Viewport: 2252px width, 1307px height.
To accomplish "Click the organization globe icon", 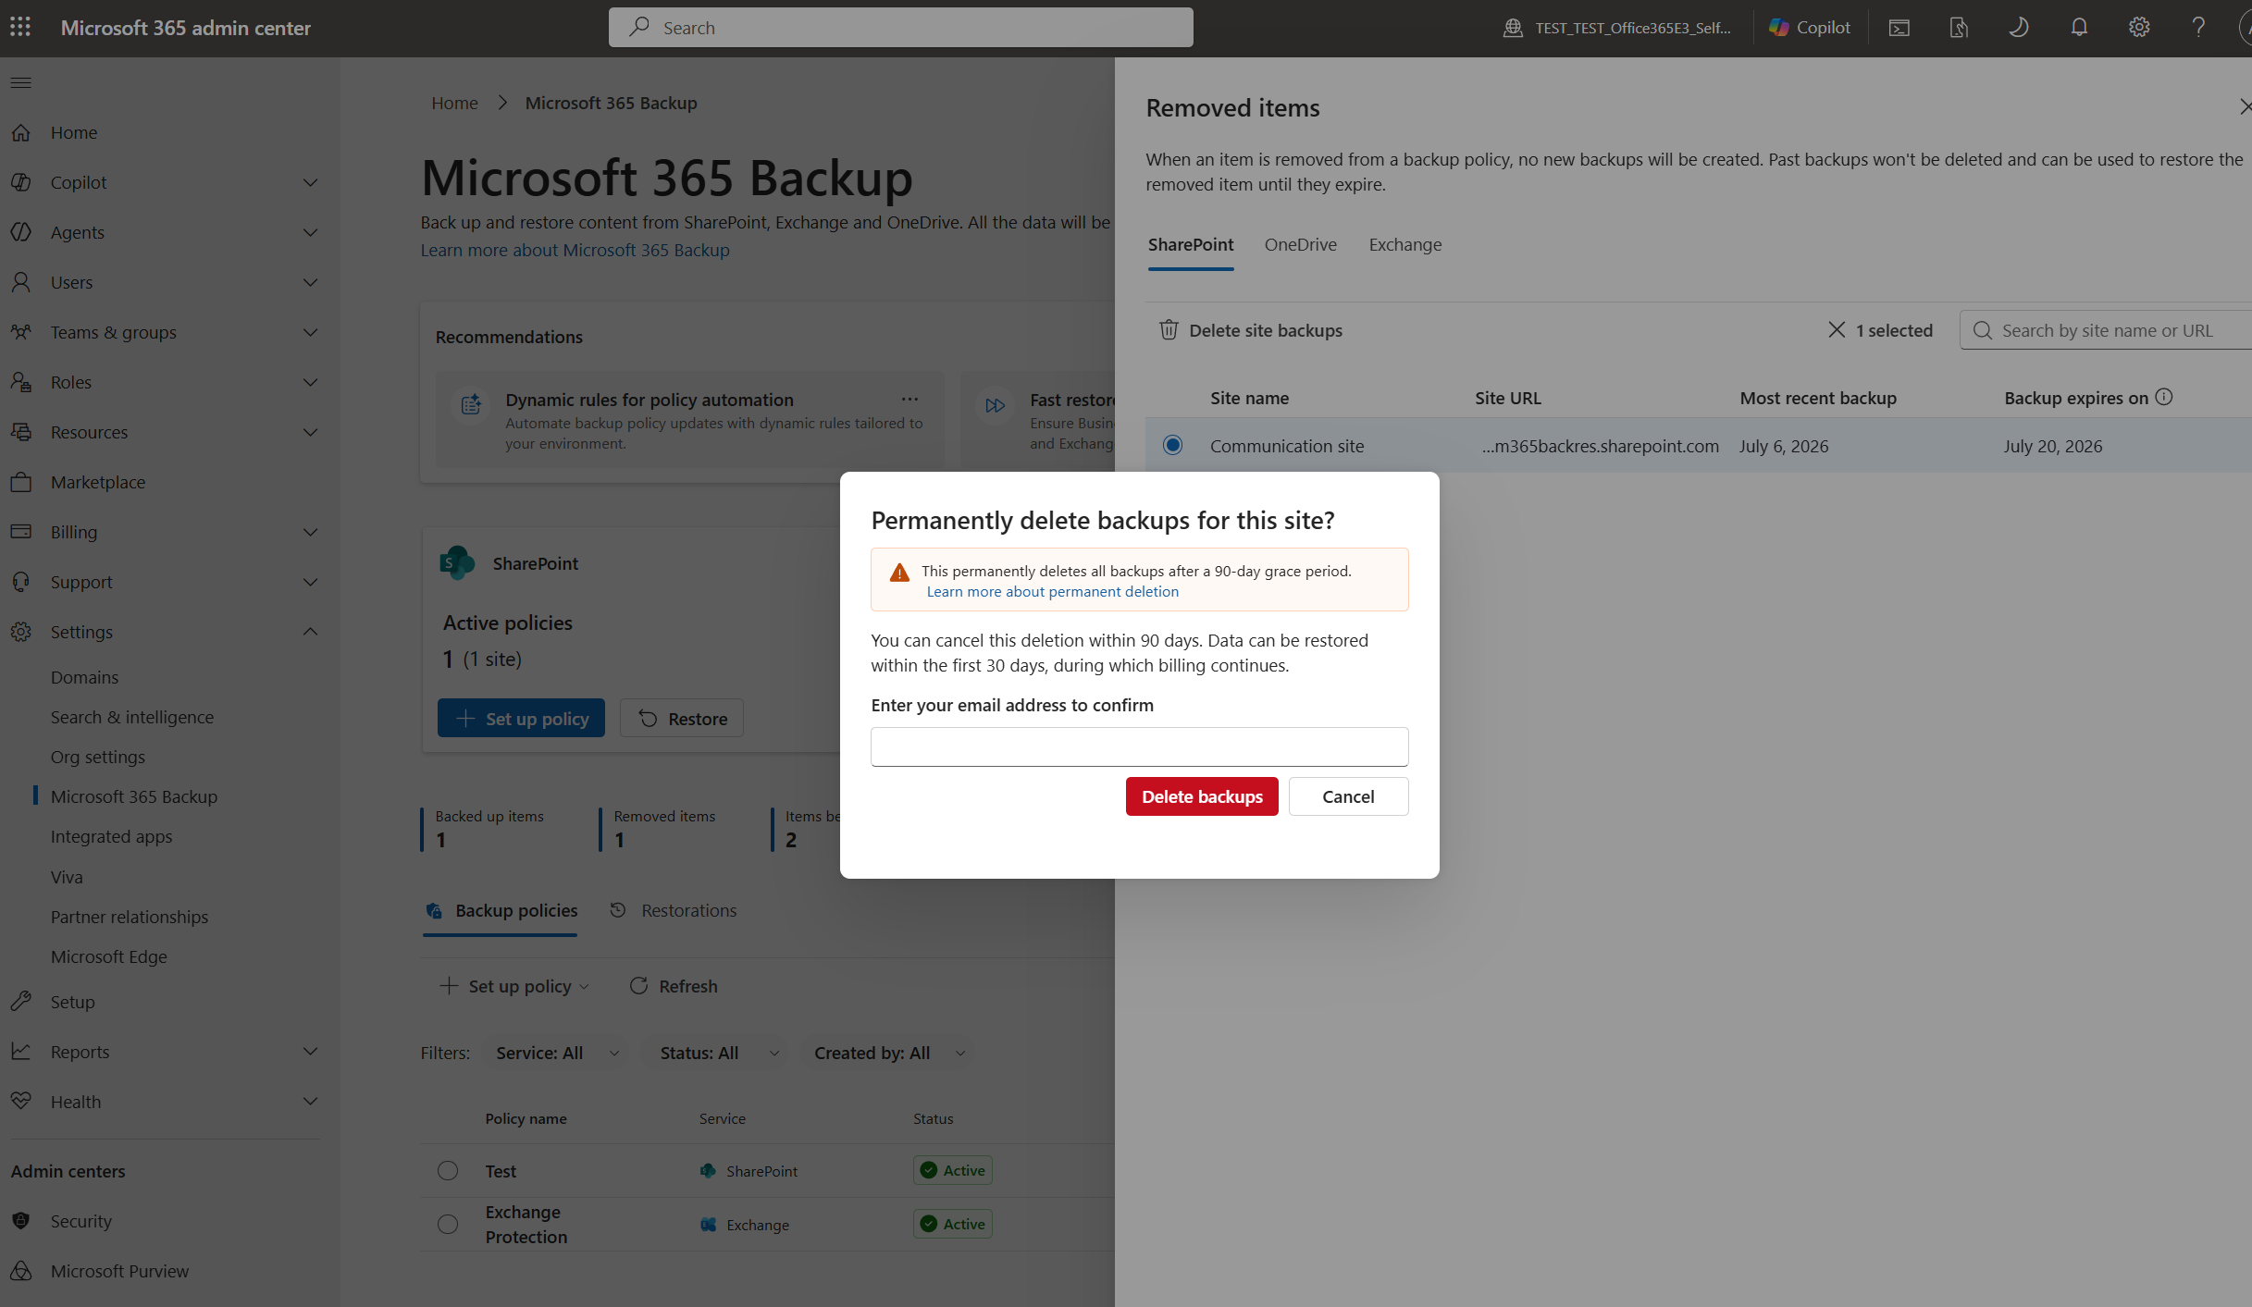I will 1513,28.
